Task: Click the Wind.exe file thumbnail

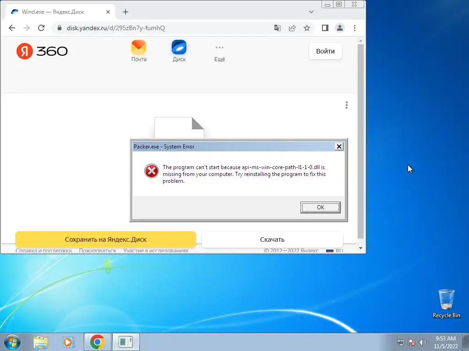Action: [179, 128]
